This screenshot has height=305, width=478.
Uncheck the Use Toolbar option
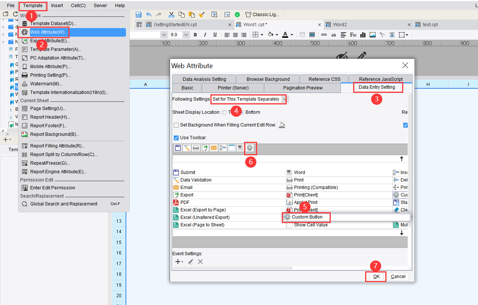(x=176, y=137)
